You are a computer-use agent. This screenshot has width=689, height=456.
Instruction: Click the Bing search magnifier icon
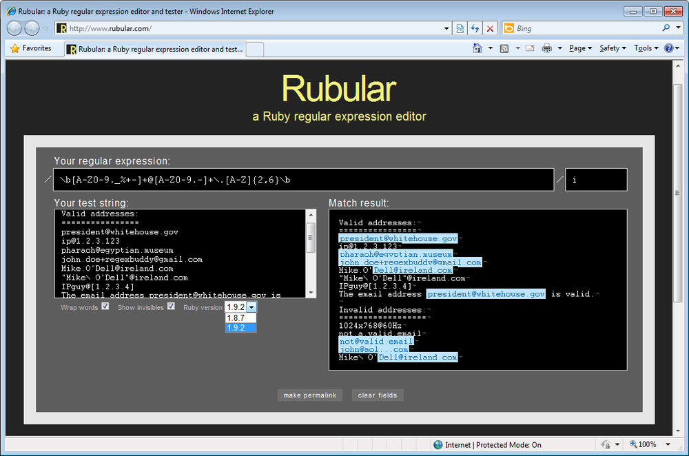tap(666, 28)
